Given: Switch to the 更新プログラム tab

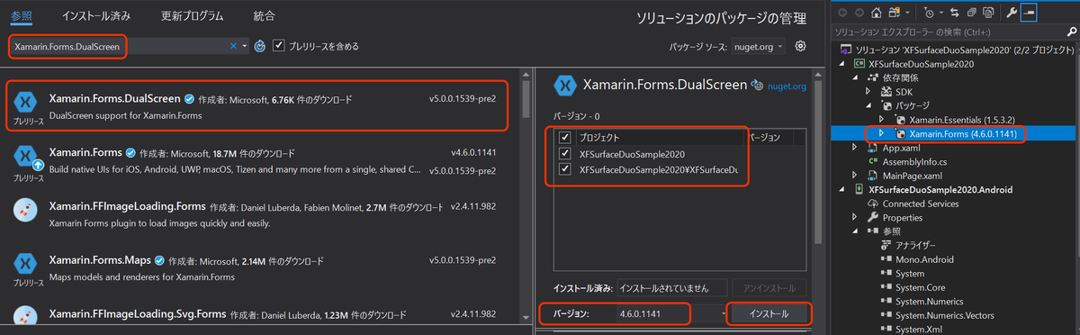Looking at the screenshot, I should pos(191,16).
